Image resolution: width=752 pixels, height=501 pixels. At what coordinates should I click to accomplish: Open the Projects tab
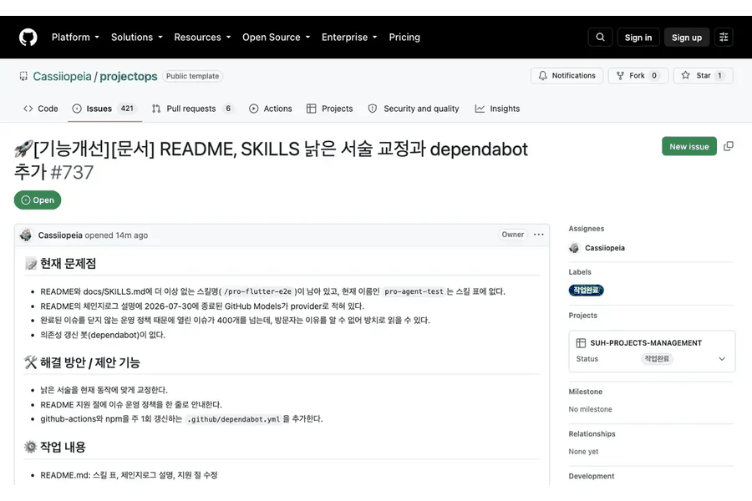point(329,109)
